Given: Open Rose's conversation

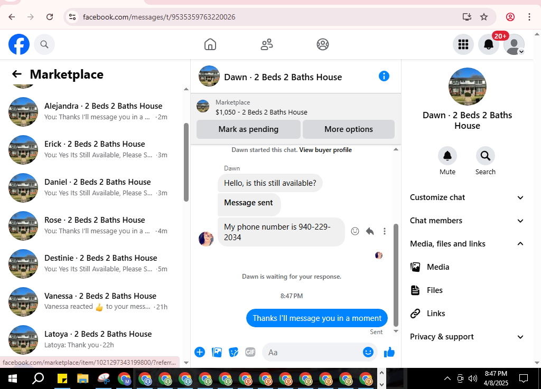Looking at the screenshot, I should [91, 226].
